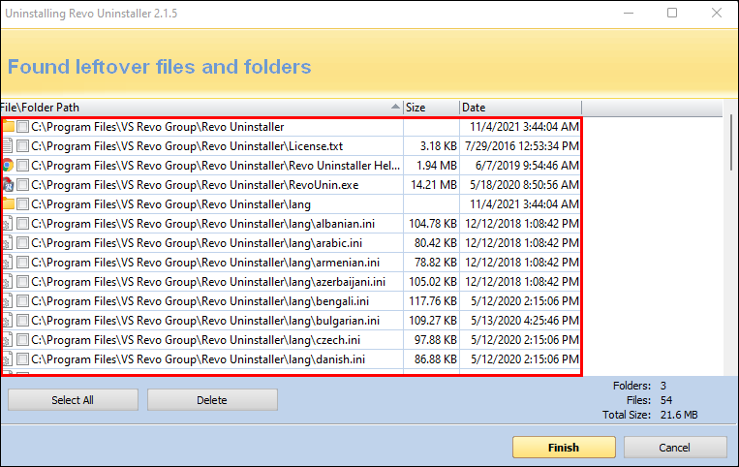Click the ini file icon beside danish.ini

coord(8,358)
